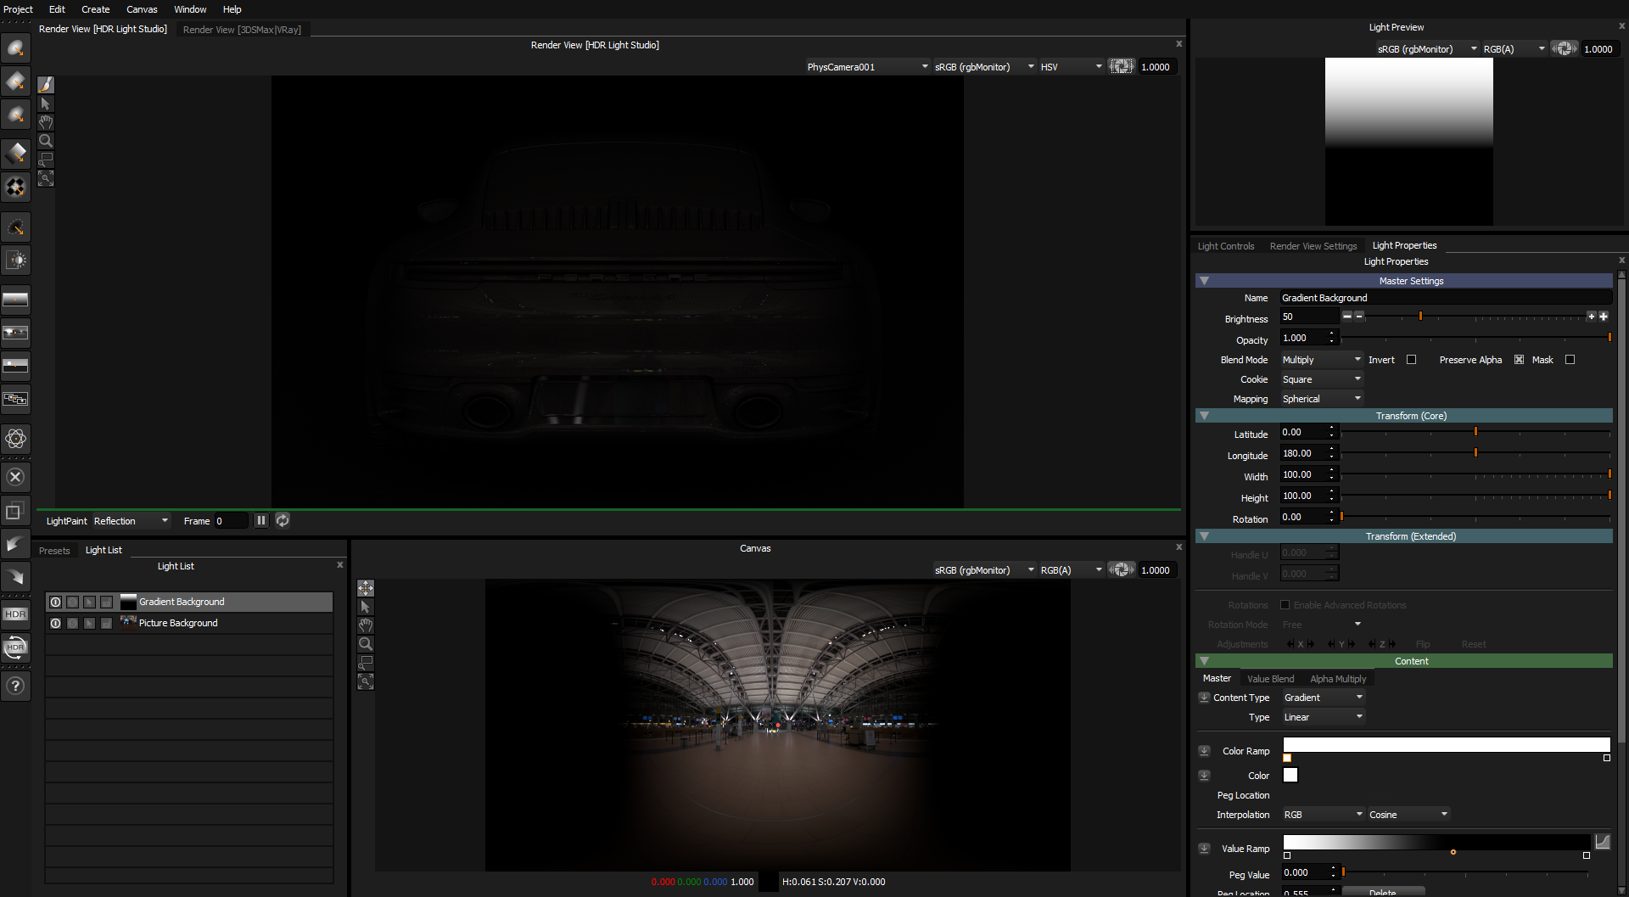
Task: Select the brush paint tool in Render View
Action: (x=46, y=85)
